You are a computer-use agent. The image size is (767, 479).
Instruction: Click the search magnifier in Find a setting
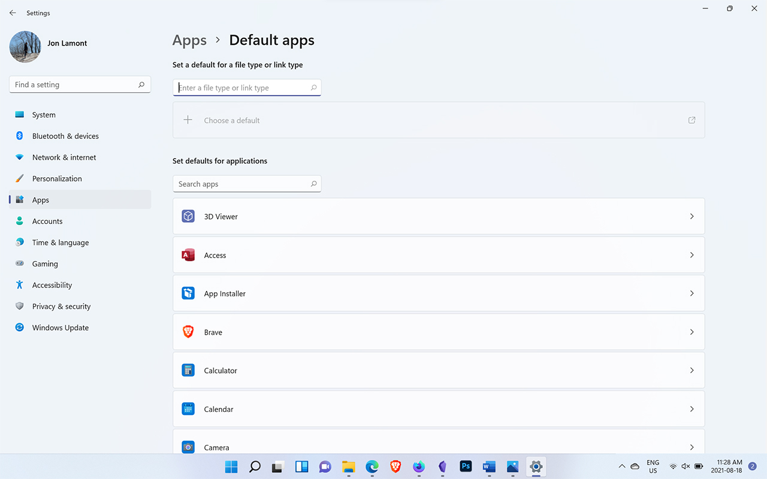click(x=141, y=85)
